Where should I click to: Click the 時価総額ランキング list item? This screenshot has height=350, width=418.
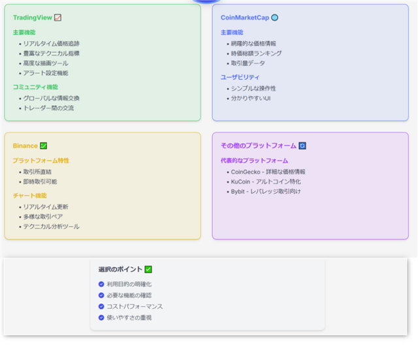tap(256, 54)
